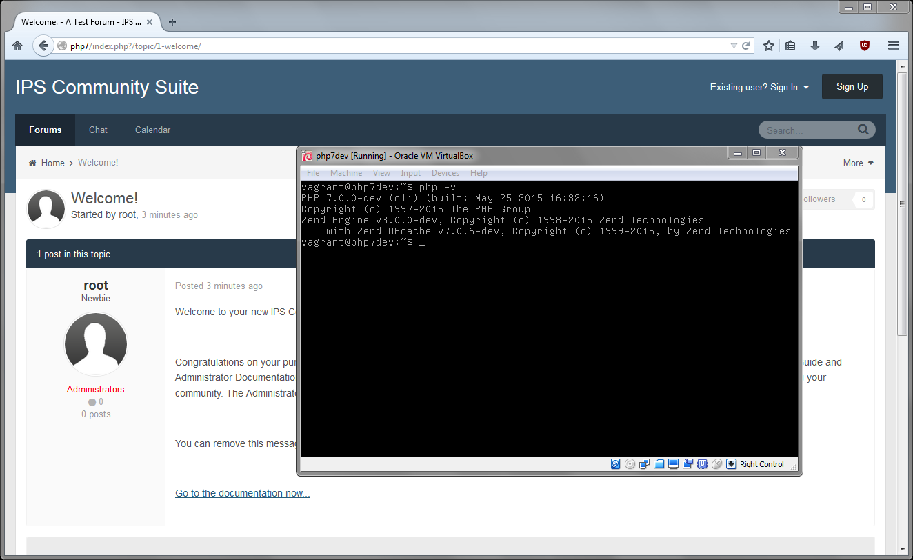
Task: Switch to the Calendar tab
Action: (x=152, y=130)
